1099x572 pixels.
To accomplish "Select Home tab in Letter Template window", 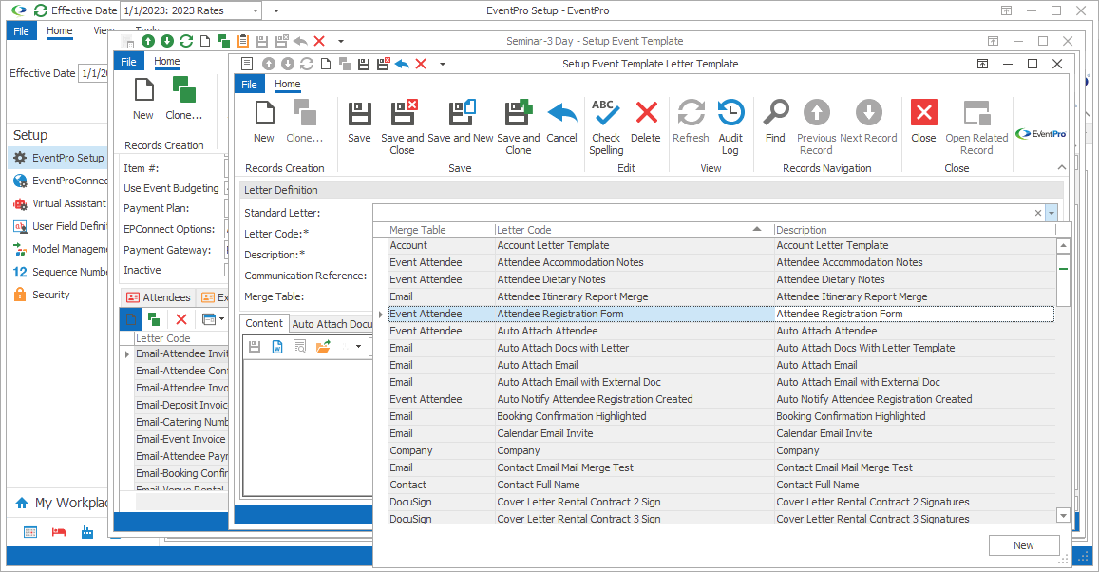I will pyautogui.click(x=288, y=85).
